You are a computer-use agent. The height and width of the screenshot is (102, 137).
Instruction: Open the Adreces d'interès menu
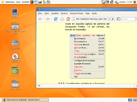76,13
